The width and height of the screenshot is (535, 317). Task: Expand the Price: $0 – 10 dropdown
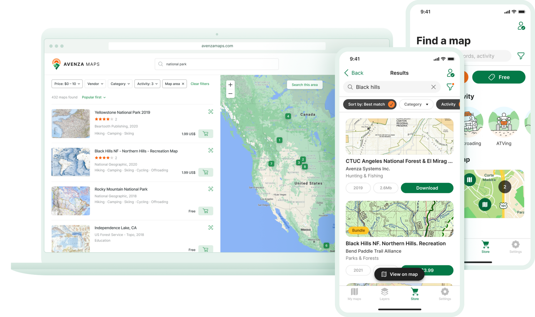click(67, 84)
